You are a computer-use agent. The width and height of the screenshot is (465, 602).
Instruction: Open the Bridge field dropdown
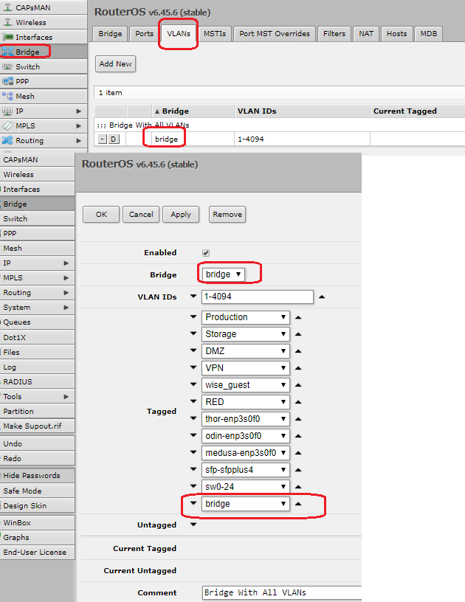pyautogui.click(x=223, y=274)
